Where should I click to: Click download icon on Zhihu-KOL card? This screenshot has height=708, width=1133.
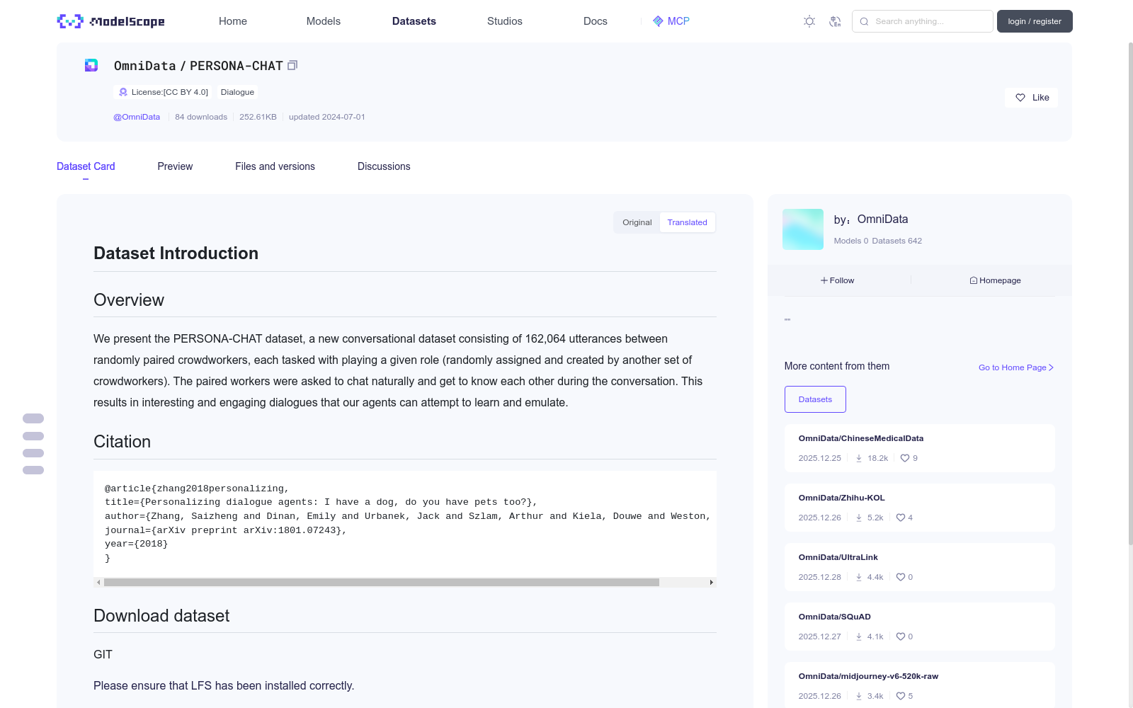tap(859, 518)
